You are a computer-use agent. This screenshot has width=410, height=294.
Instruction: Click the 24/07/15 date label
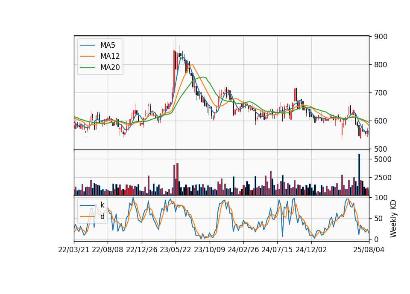(277, 250)
